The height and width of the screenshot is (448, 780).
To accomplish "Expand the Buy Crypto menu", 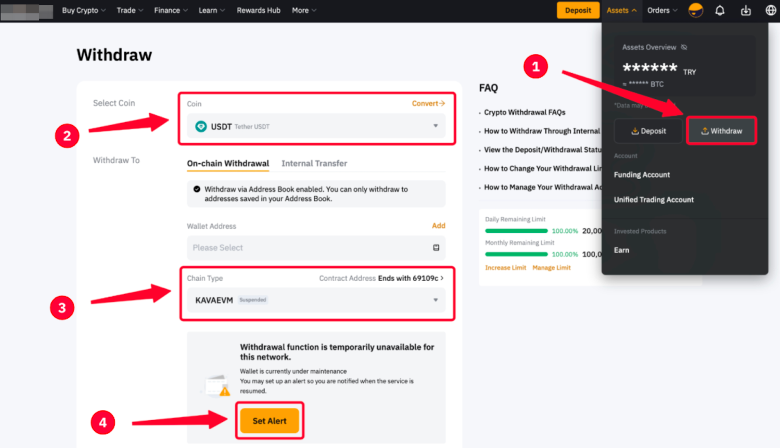I will [x=83, y=10].
